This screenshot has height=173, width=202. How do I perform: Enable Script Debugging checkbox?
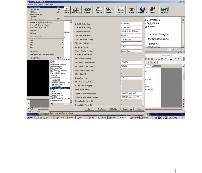tap(121, 86)
